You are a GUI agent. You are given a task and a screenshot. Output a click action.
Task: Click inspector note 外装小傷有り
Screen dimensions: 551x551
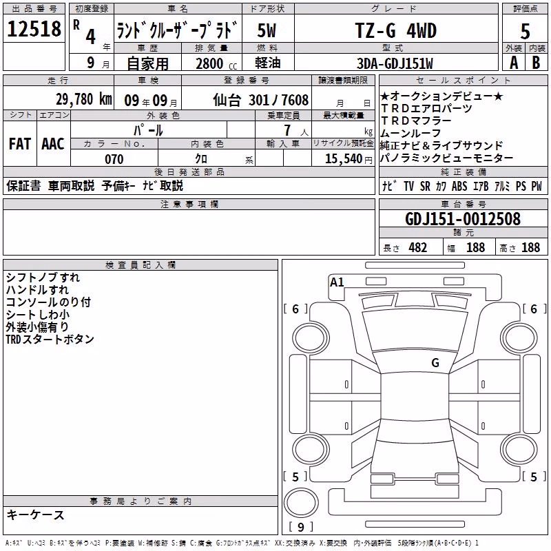pos(37,326)
